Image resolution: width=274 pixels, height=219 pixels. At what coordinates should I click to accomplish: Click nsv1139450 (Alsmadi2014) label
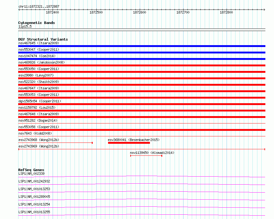tap(152, 153)
